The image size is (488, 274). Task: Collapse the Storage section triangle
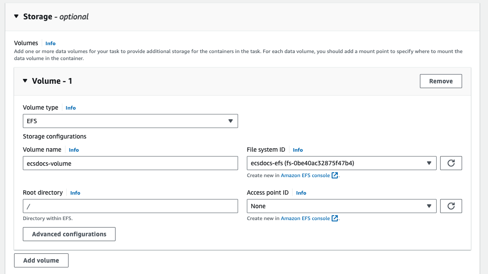point(16,17)
